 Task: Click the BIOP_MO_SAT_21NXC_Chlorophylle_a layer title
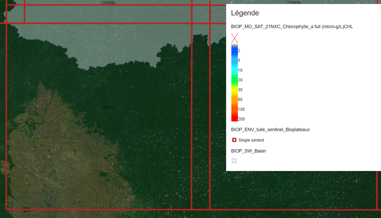click(292, 27)
